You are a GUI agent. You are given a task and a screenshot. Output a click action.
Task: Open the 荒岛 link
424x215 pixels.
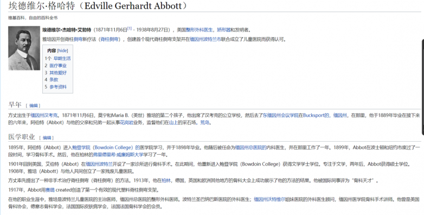(x=205, y=123)
